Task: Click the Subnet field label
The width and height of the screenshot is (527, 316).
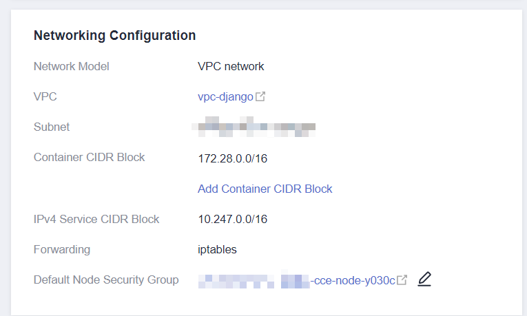Action: [x=52, y=127]
